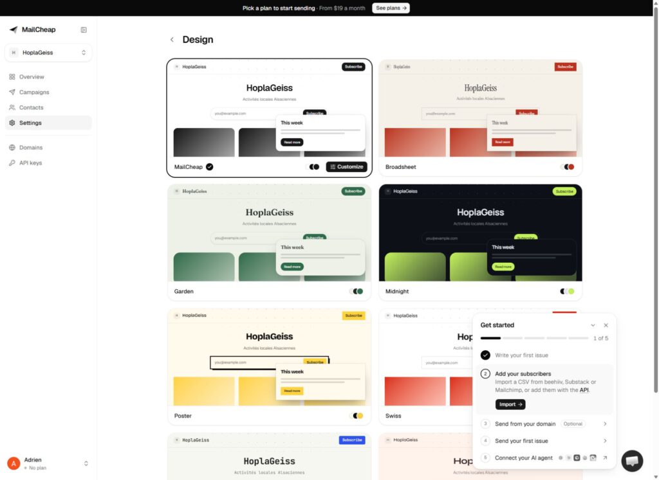Click the scrollbar down arrow
659x480 pixels.
tap(656, 477)
